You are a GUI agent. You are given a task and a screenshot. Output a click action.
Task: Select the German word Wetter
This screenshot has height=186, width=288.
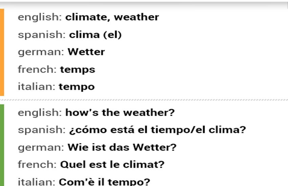point(86,52)
